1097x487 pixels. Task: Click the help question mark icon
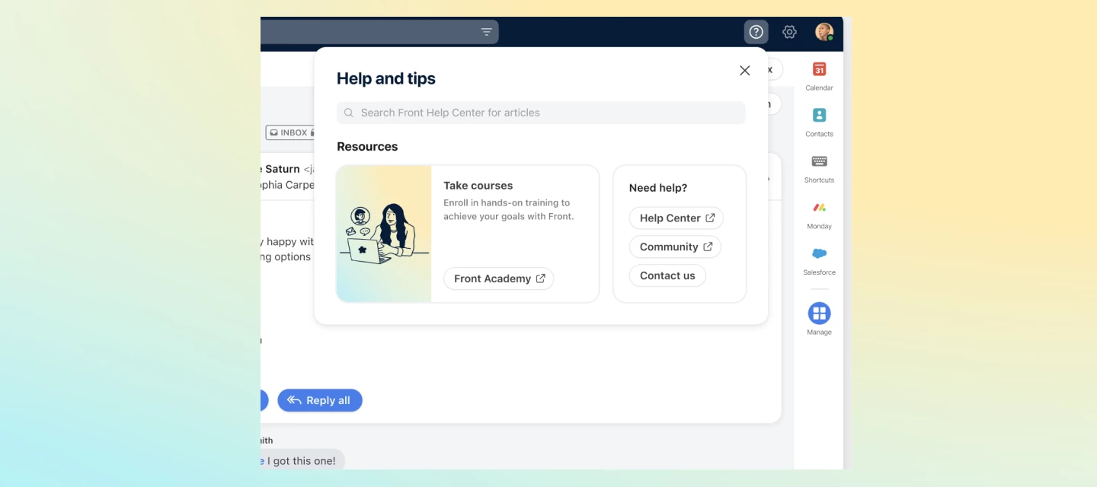pyautogui.click(x=756, y=32)
